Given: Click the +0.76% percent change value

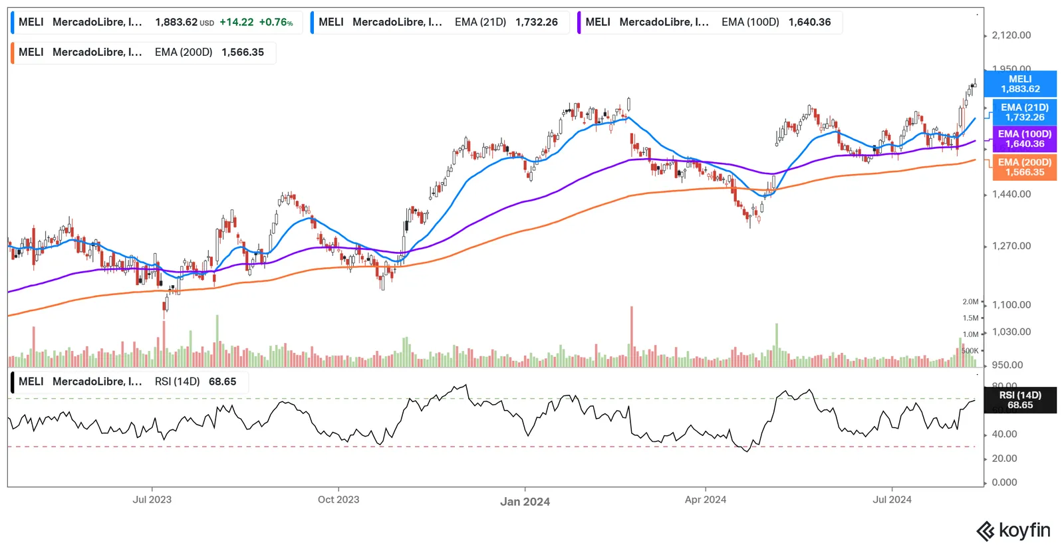Looking at the screenshot, I should [276, 22].
